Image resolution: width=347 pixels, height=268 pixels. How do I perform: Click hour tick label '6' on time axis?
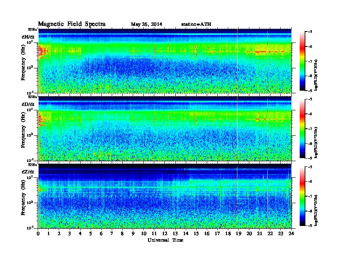[x=101, y=233]
